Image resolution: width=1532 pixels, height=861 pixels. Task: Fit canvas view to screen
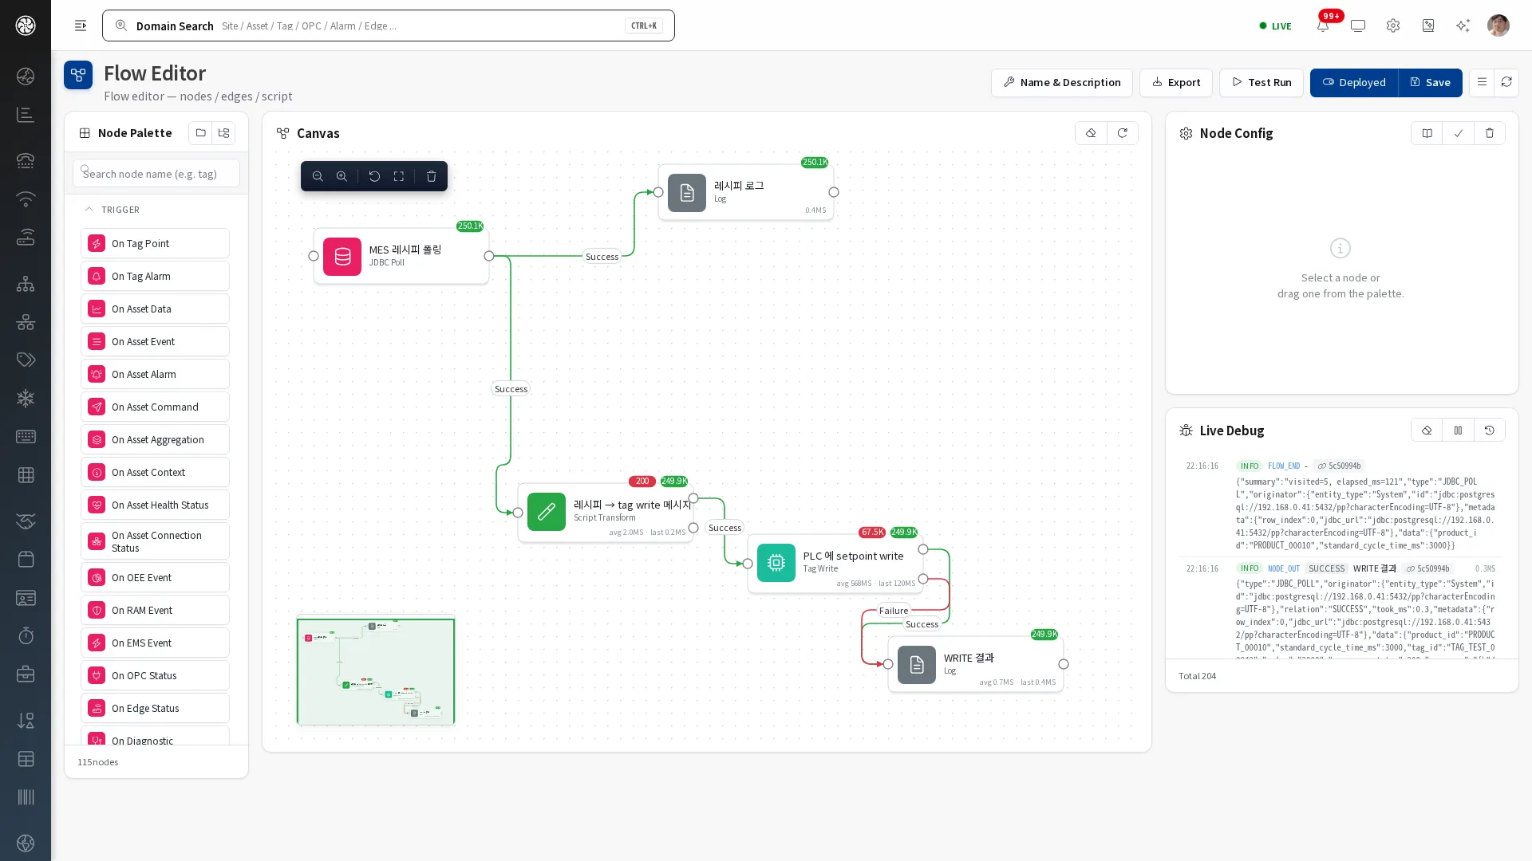coord(399,176)
